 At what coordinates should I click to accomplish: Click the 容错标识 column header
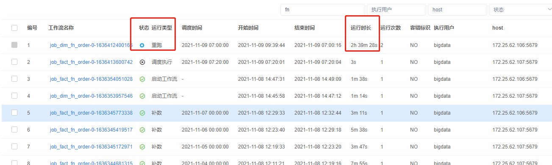pos(420,28)
